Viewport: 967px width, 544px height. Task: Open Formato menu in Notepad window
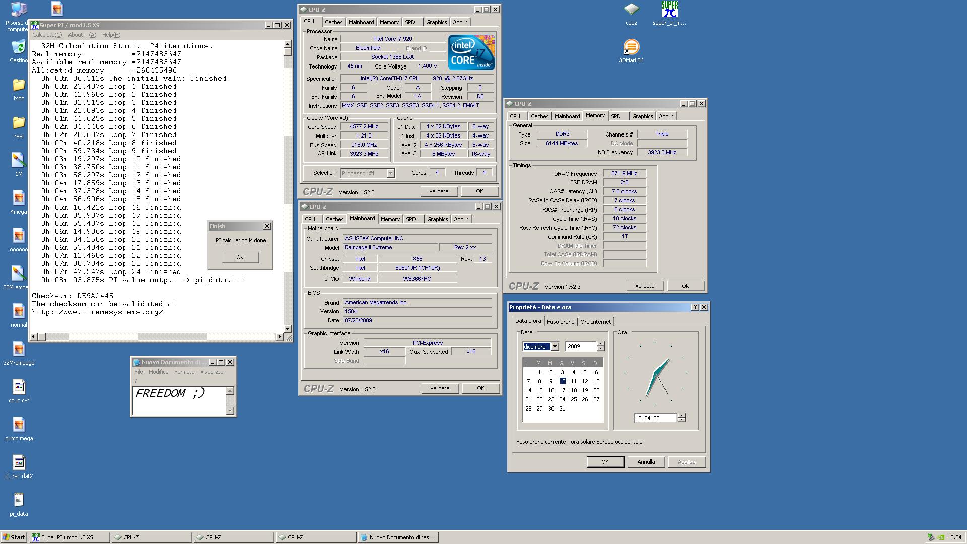point(184,372)
